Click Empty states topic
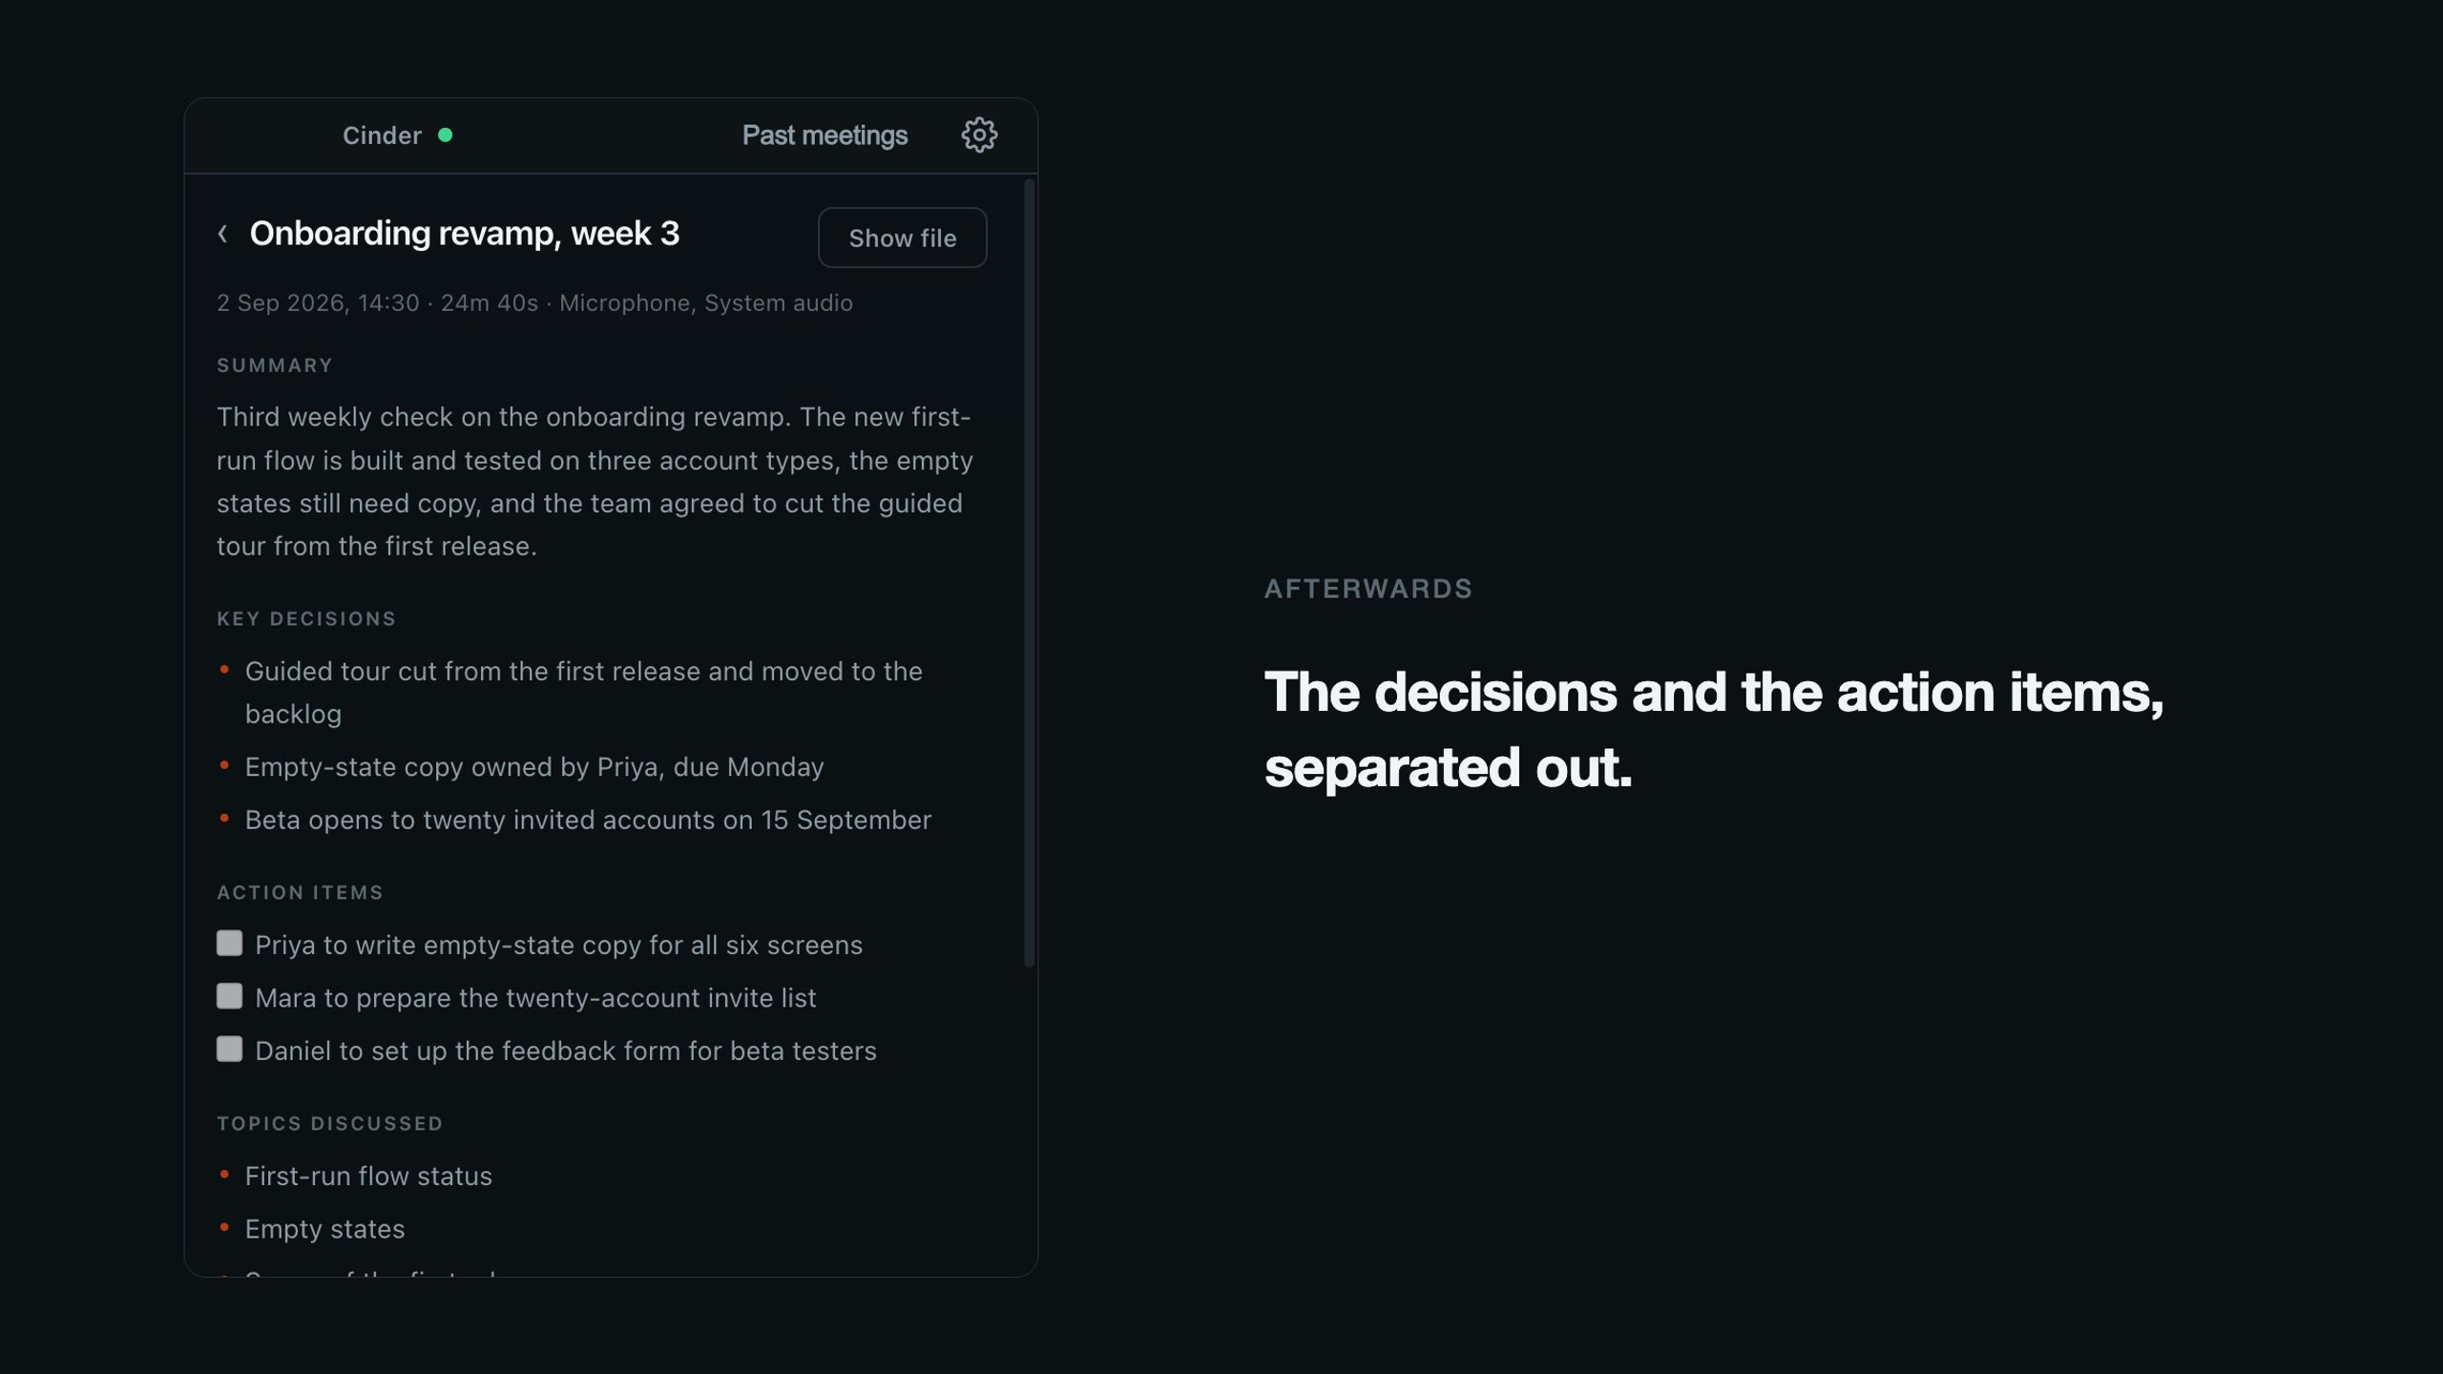This screenshot has width=2443, height=1374. (324, 1229)
